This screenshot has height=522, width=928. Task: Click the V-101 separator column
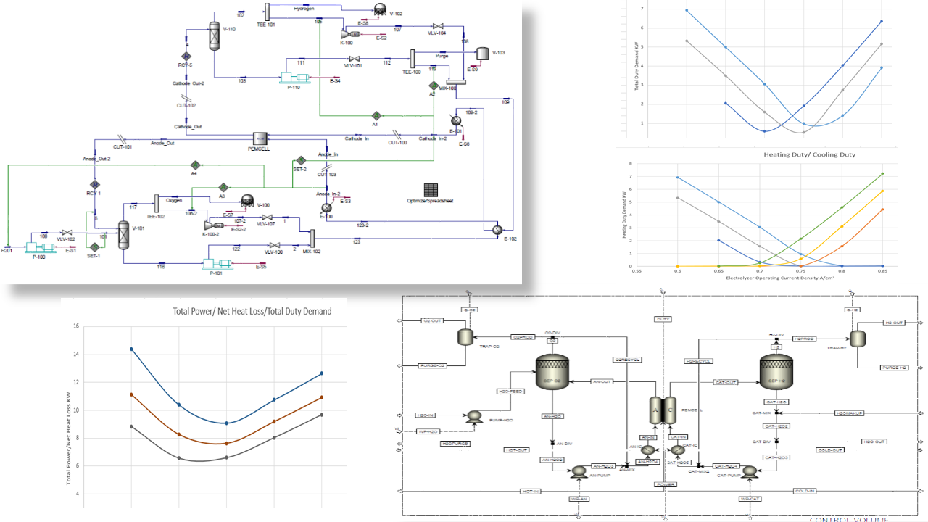[123, 235]
